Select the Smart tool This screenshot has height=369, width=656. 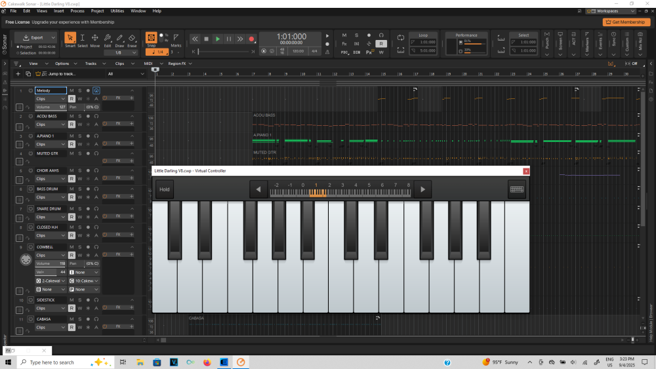point(70,38)
